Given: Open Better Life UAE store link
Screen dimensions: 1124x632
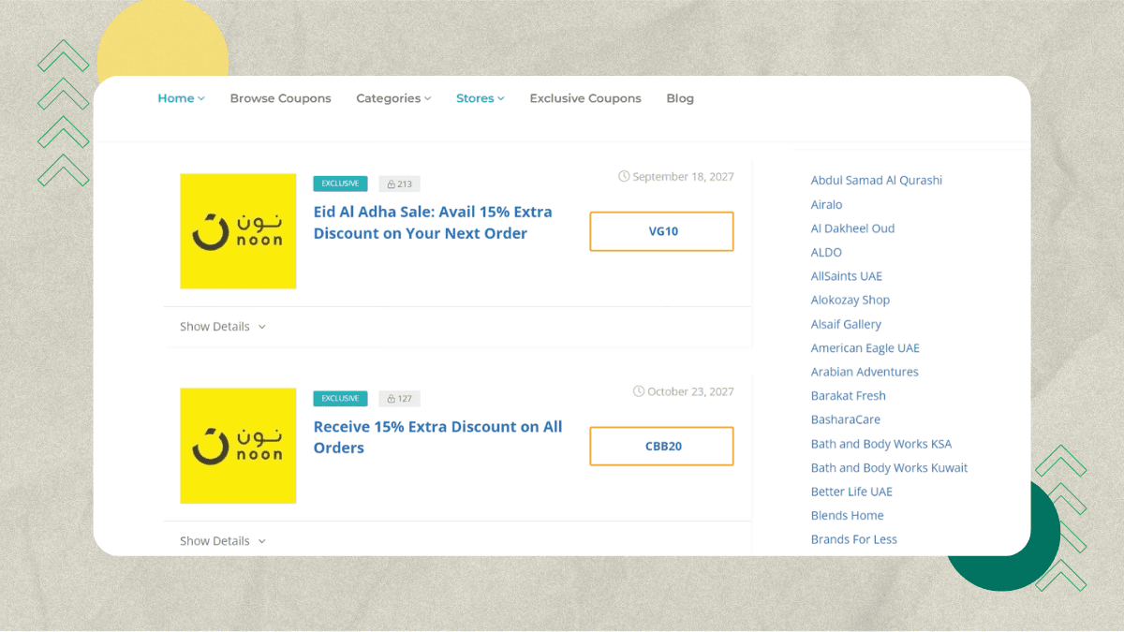Looking at the screenshot, I should [x=851, y=492].
